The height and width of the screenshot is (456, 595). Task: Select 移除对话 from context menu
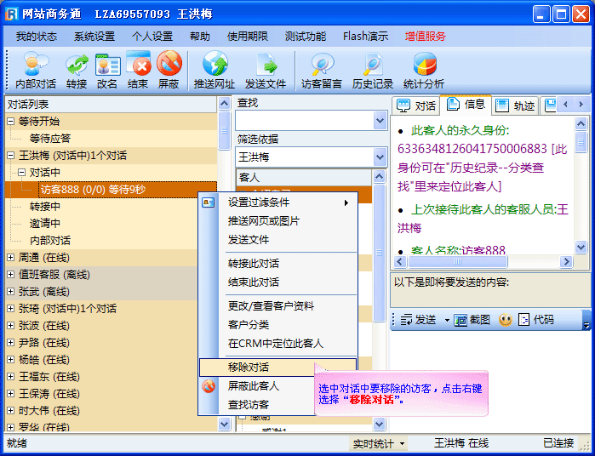pyautogui.click(x=249, y=368)
